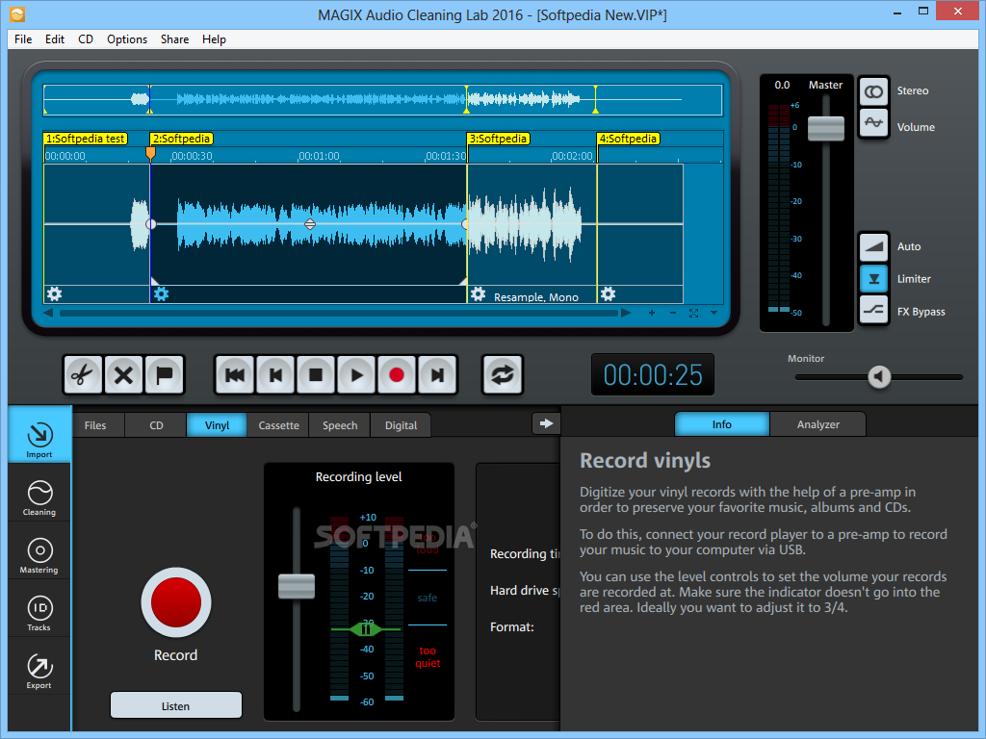This screenshot has width=986, height=739.
Task: Adjust the Recording level fader
Action: 297,586
